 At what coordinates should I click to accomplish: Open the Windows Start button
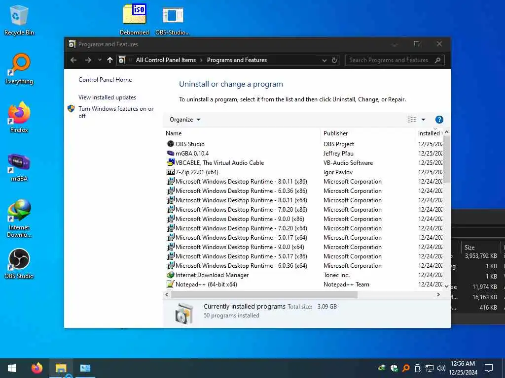[12, 368]
